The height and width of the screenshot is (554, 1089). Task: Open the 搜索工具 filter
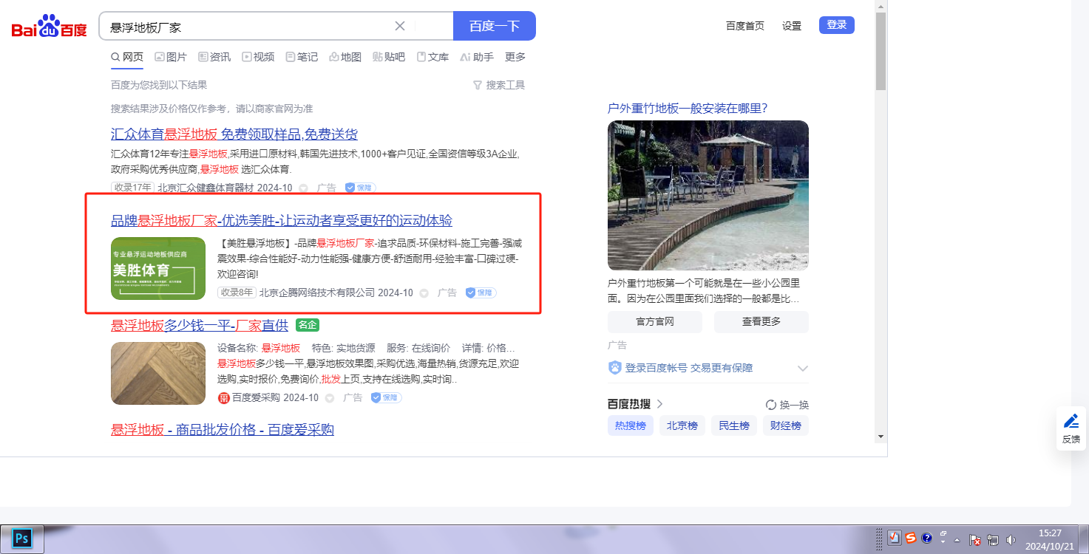tap(499, 85)
